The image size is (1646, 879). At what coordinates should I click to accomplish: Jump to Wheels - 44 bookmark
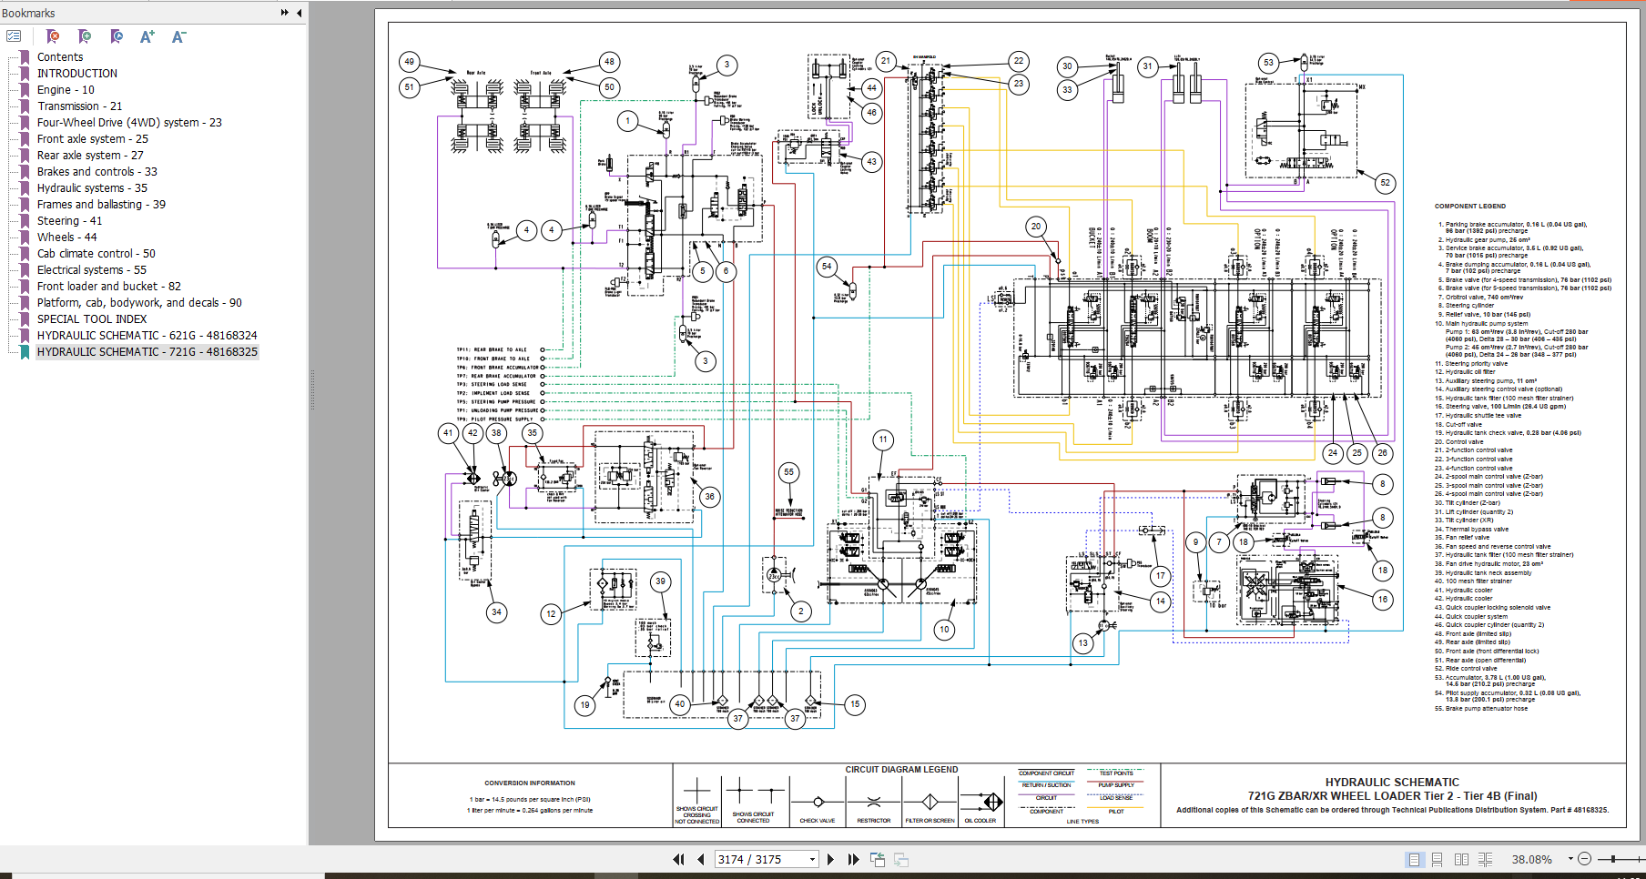point(66,237)
